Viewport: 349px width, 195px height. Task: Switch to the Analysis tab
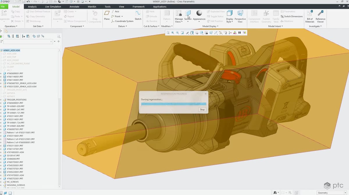(32, 6)
